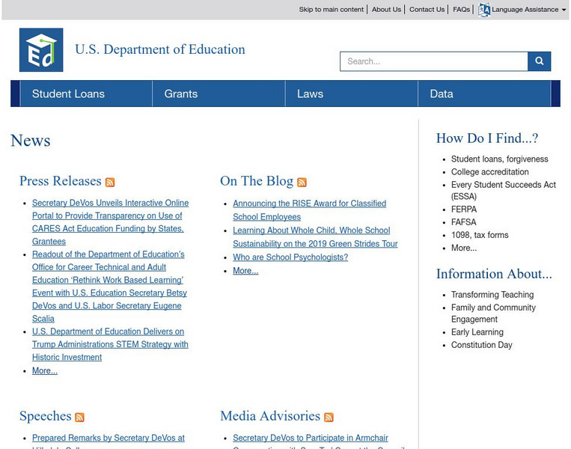This screenshot has width=571, height=449.
Task: Click the magnifying glass search button
Action: point(539,61)
